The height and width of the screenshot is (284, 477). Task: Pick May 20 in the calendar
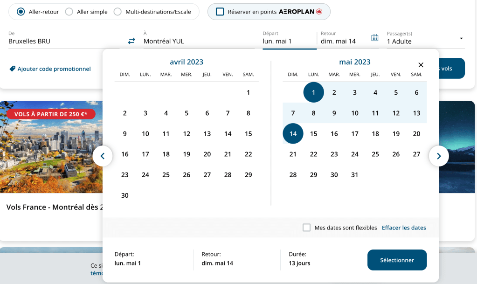click(x=416, y=134)
